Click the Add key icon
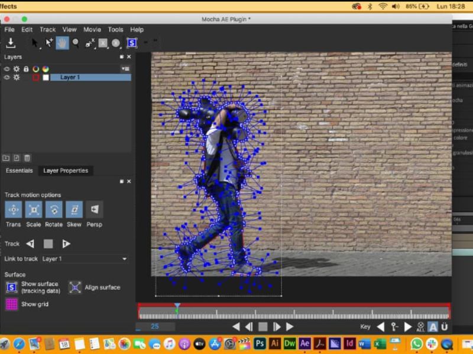Image resolution: width=473 pixels, height=354 pixels. [x=394, y=326]
